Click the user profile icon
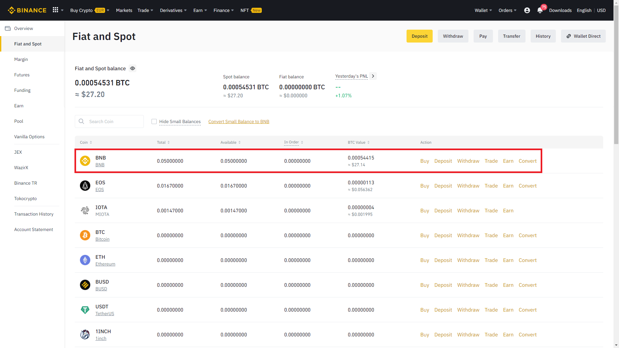Image resolution: width=619 pixels, height=348 pixels. [x=527, y=10]
